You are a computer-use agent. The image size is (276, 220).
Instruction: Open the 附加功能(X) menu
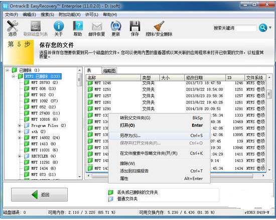(x=70, y=15)
